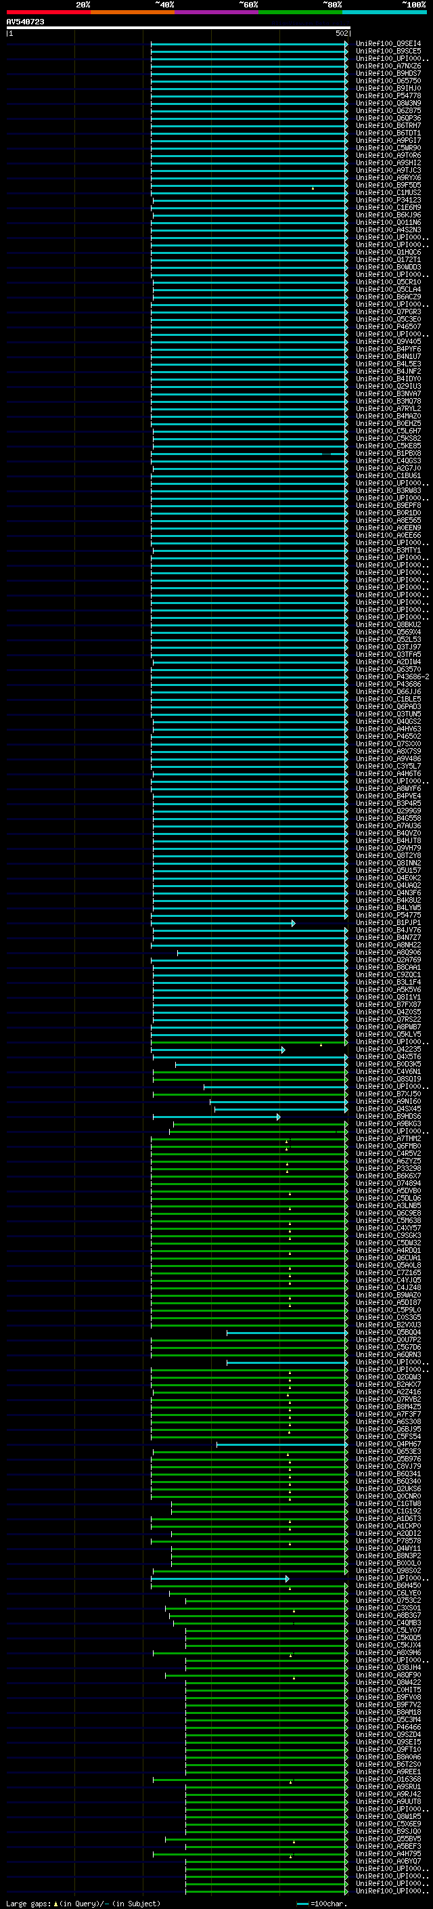Click the cyan ~100% identity legend segment
The width and height of the screenshot is (433, 1909).
(x=384, y=12)
